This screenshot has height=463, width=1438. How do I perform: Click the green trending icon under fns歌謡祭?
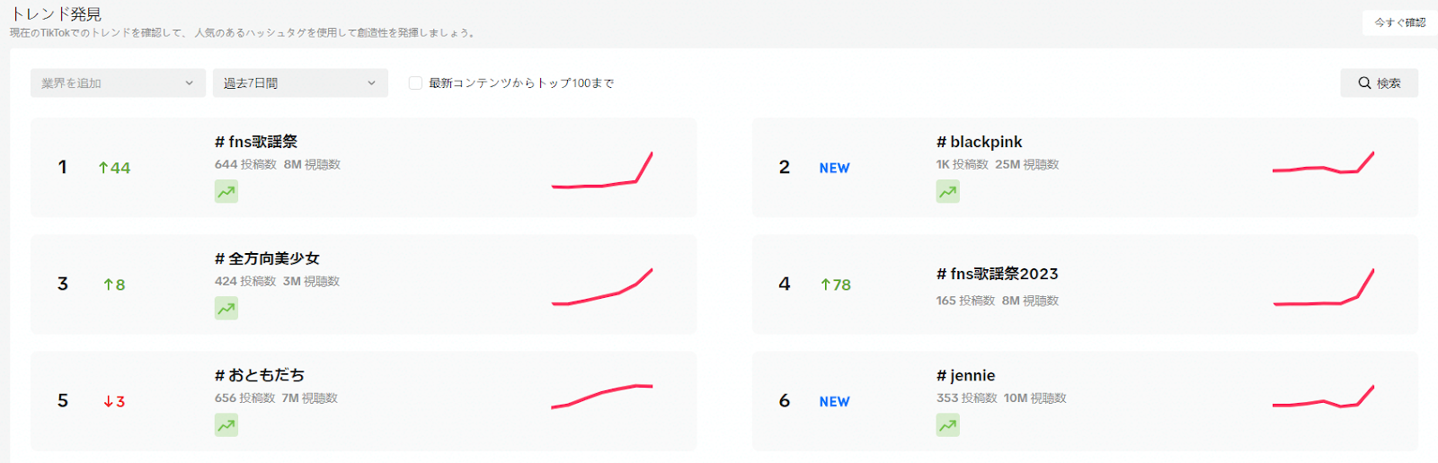click(x=226, y=191)
